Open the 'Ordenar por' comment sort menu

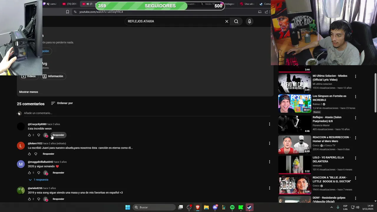(62, 103)
